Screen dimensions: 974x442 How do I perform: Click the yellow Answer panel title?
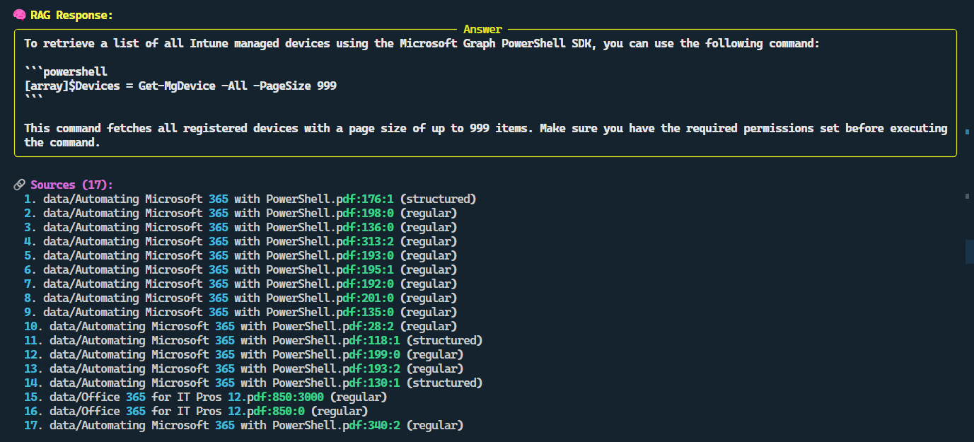482,30
